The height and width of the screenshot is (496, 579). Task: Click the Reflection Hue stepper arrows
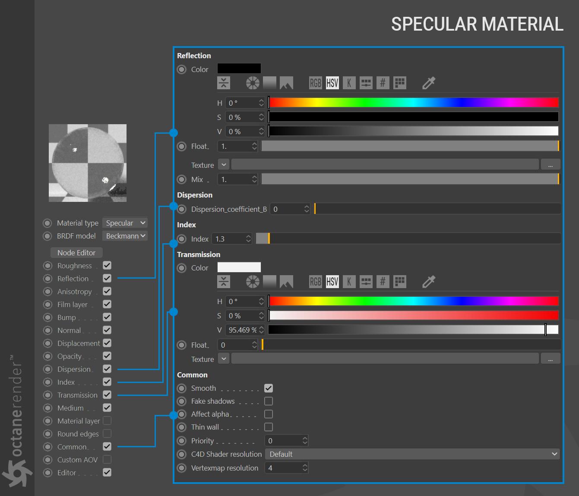(261, 103)
